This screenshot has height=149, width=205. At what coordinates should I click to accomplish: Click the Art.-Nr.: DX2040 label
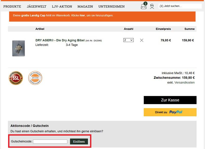point(94,41)
